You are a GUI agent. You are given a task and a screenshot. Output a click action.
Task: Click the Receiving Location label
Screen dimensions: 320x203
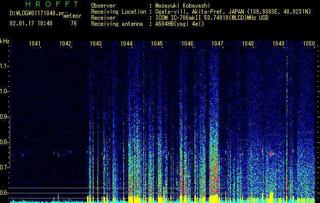click(119, 12)
